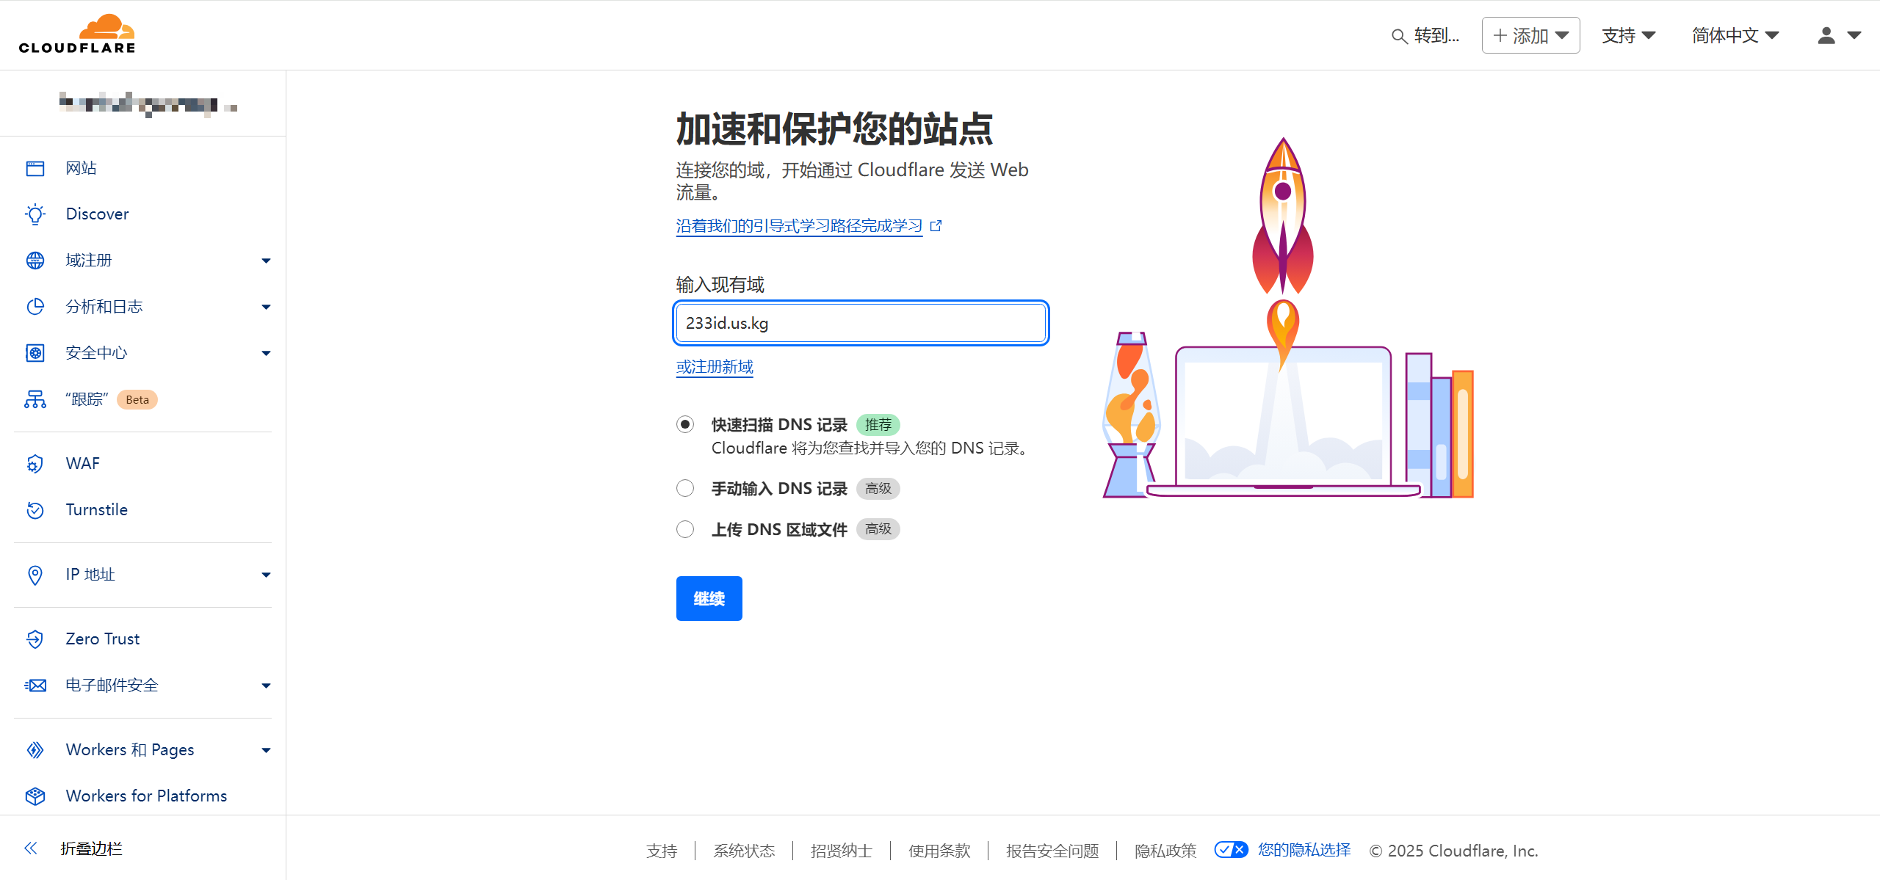Click the 电子邮件安全 envelope icon
The height and width of the screenshot is (880, 1880).
tap(35, 686)
